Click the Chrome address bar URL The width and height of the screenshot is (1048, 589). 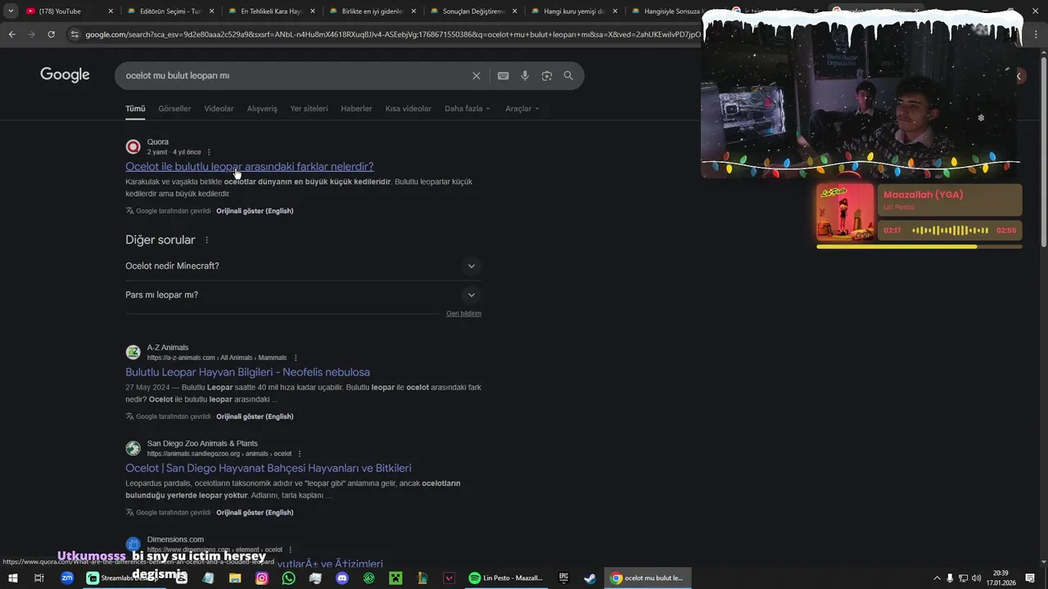pos(391,34)
